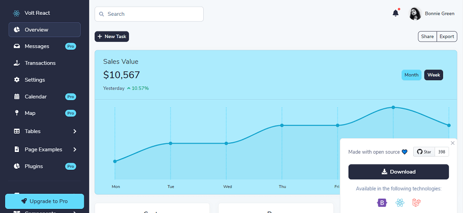
Task: Click Bonnie Green's profile avatar
Action: 415,14
